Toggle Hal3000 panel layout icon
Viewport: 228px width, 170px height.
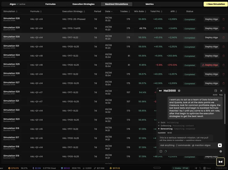216,91
